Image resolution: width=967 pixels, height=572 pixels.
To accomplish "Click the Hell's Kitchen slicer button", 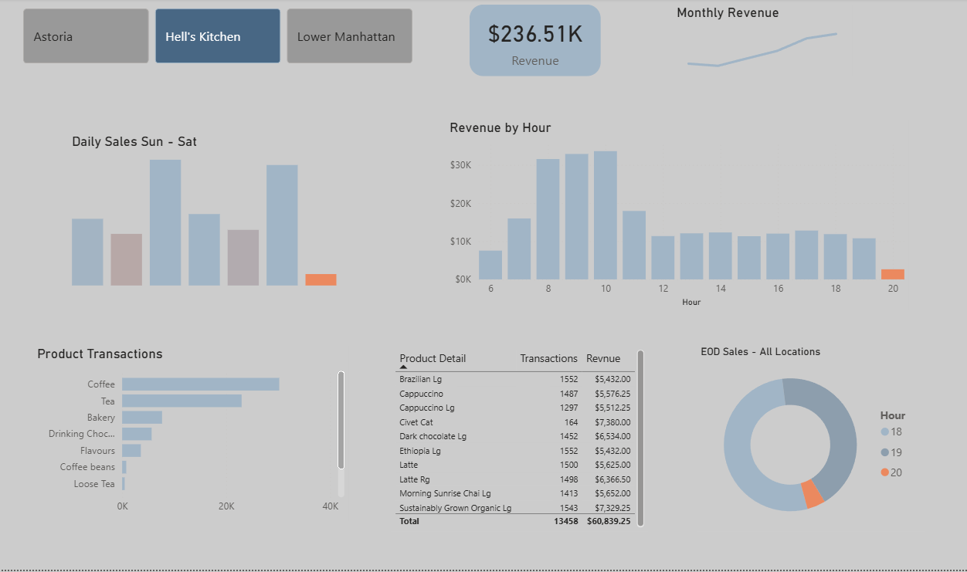I will (x=218, y=36).
